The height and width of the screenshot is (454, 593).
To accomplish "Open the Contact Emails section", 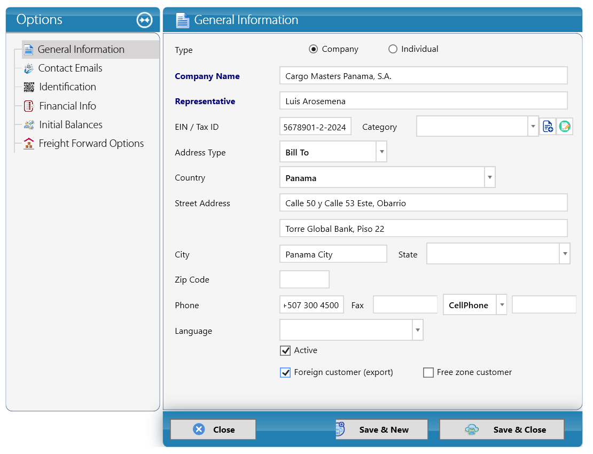I will coord(71,68).
